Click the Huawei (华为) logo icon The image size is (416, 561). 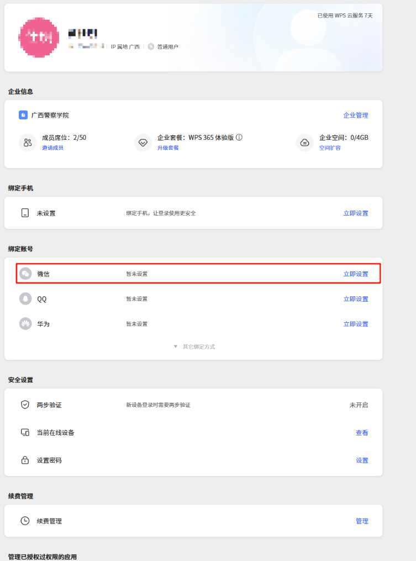click(25, 324)
